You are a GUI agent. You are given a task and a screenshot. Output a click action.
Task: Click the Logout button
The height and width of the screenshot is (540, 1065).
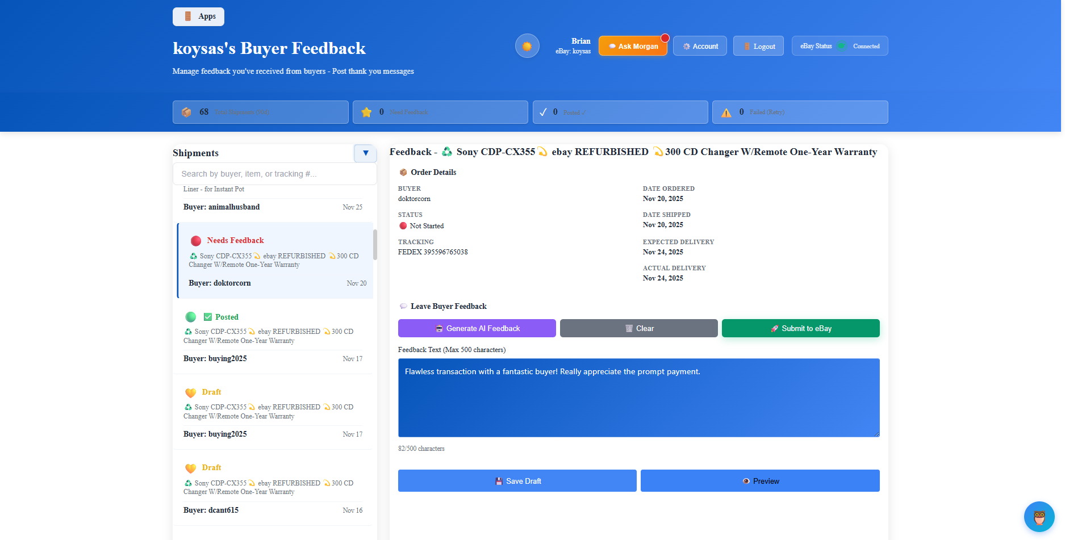click(758, 45)
